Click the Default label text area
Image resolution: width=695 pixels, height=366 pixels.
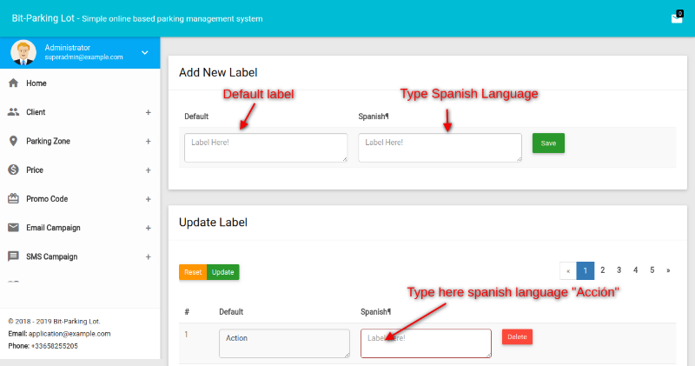pyautogui.click(x=265, y=147)
